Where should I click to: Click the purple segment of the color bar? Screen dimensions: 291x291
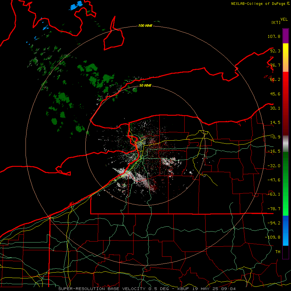[286, 36]
